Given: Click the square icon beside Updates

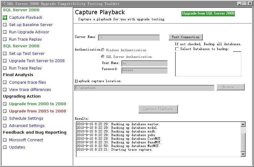Looking at the screenshot, I should point(5,147).
